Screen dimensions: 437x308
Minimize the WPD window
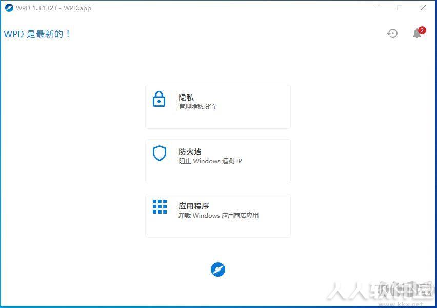click(376, 8)
